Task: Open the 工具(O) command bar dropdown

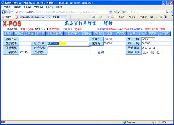Action: click(144, 17)
